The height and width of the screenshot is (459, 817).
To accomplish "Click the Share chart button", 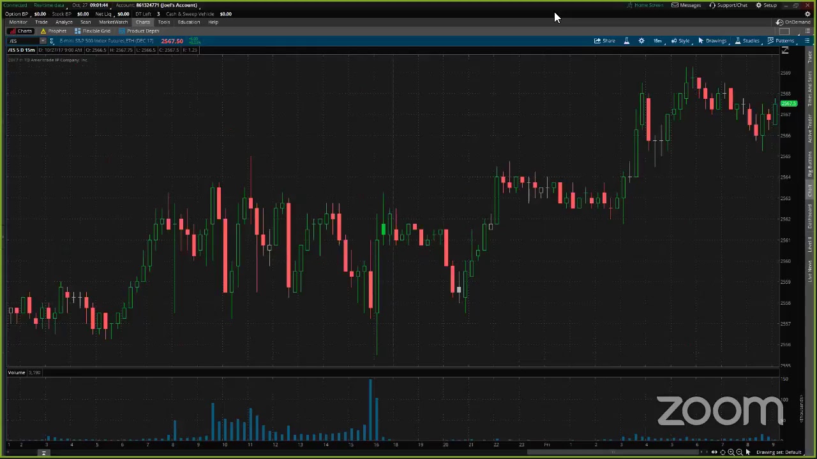I will (604, 41).
